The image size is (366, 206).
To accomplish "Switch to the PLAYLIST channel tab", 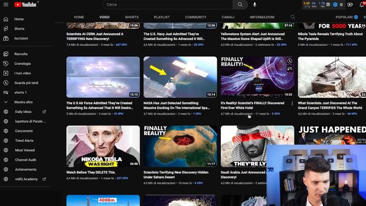I will click(162, 17).
